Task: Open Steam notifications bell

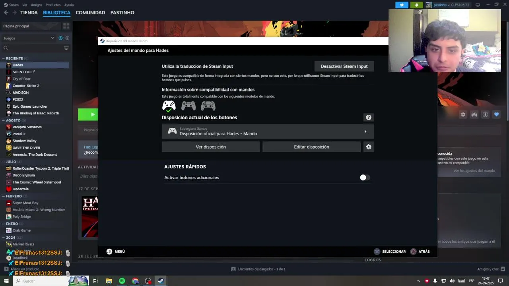Action: [416, 5]
